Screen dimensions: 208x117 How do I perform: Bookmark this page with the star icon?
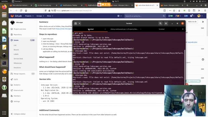coord(174,10)
